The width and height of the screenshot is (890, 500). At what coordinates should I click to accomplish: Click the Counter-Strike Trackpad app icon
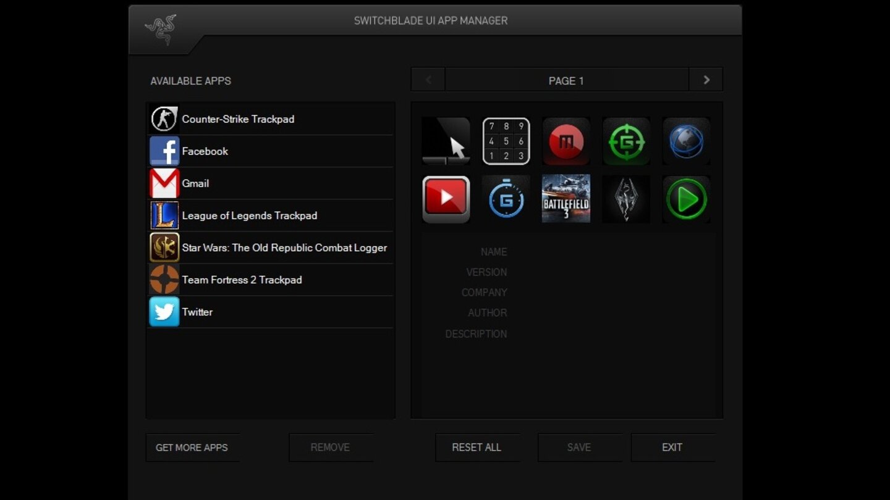point(164,119)
